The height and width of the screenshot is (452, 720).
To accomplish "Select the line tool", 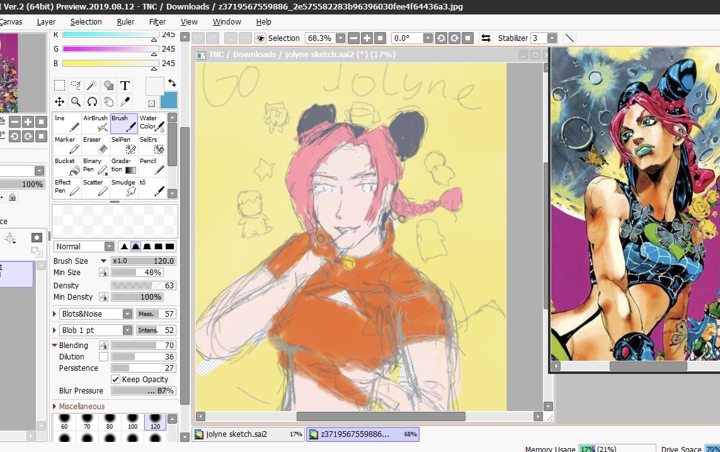I will pyautogui.click(x=67, y=123).
